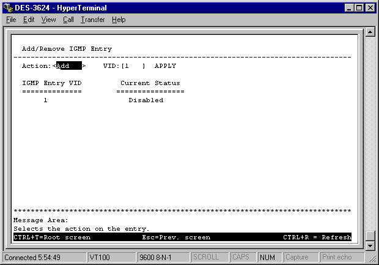
Task: Click the Print echo status panel
Action: pos(337,258)
